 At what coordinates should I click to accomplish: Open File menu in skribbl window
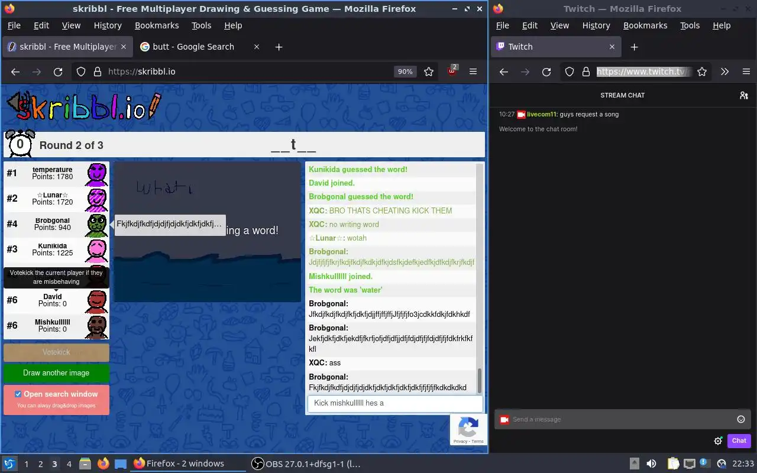14,25
